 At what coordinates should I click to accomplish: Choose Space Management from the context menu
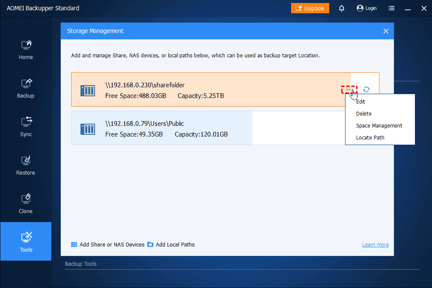pos(379,126)
